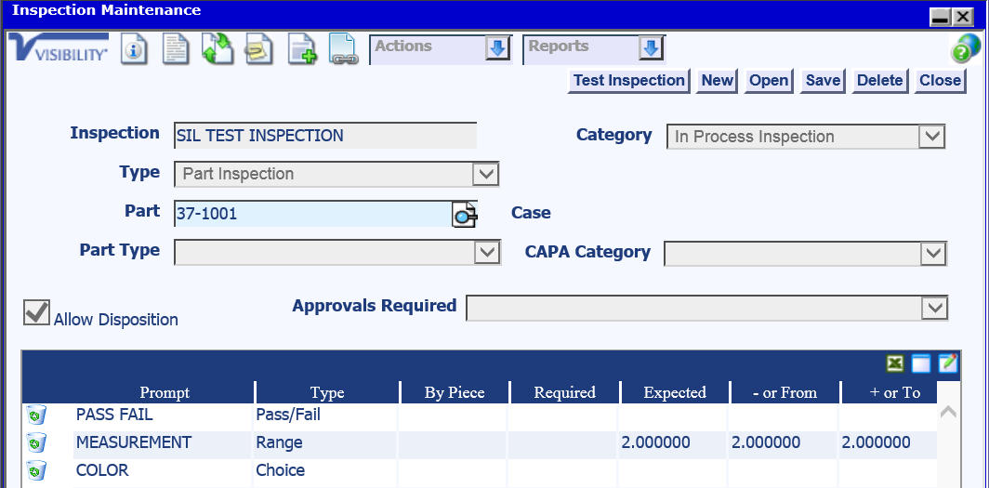Export the grid with Excel icon
Viewport: 989px width, 488px height.
click(x=894, y=363)
